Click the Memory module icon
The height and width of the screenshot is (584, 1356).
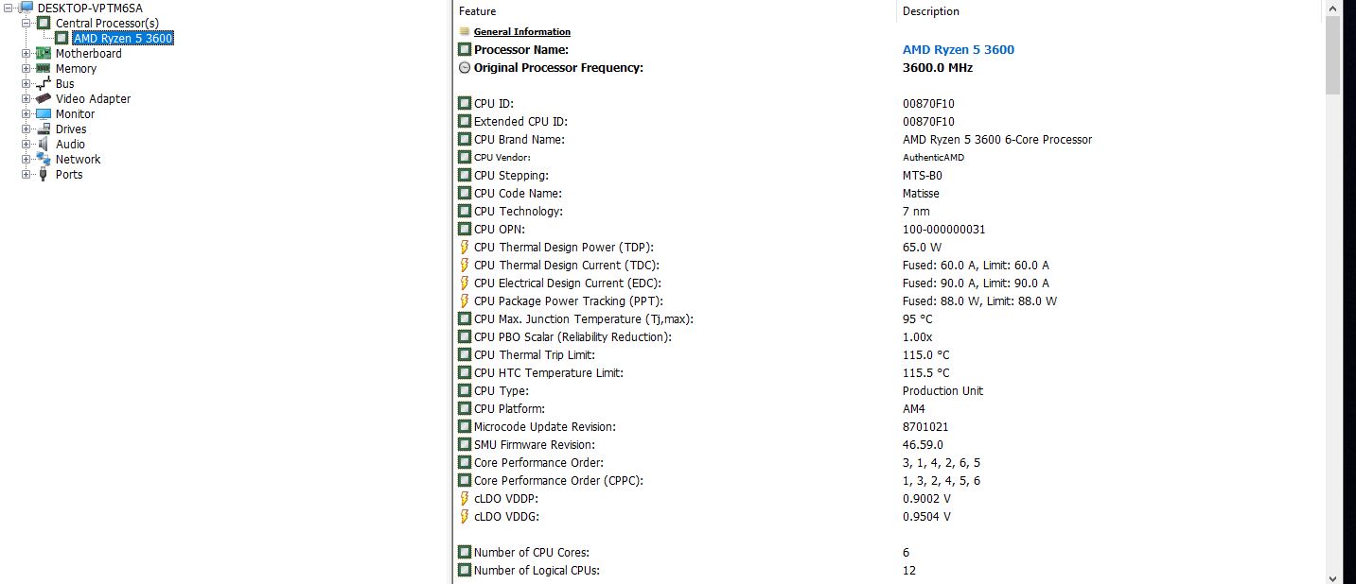tap(44, 68)
